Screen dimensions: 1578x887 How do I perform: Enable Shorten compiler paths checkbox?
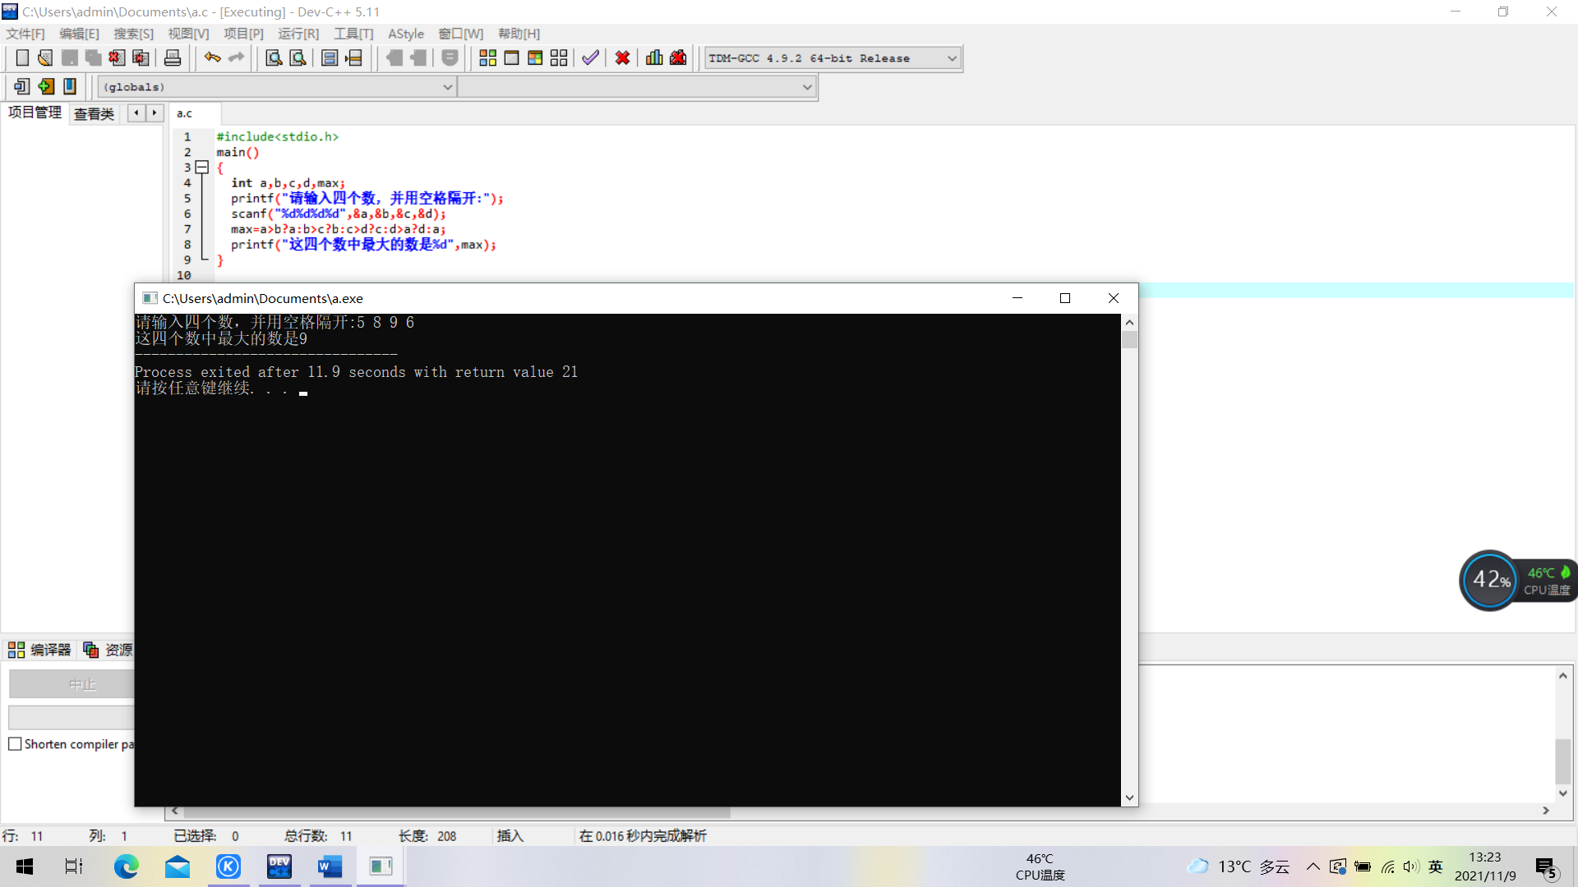pos(15,744)
